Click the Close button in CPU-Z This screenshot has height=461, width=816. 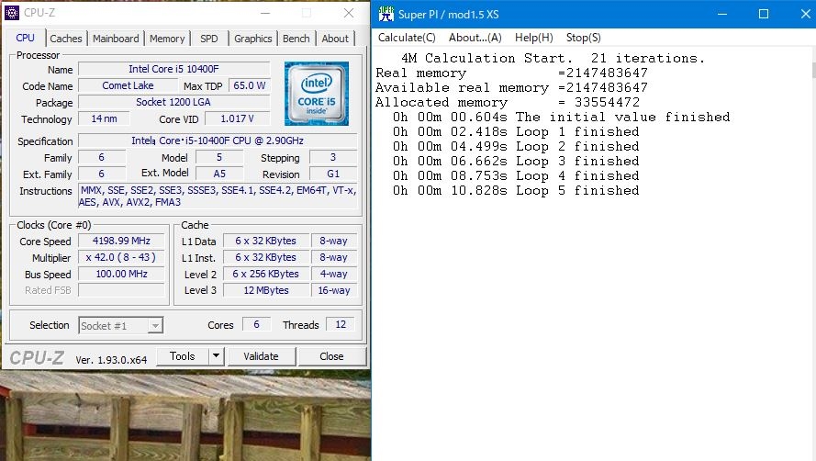[331, 356]
